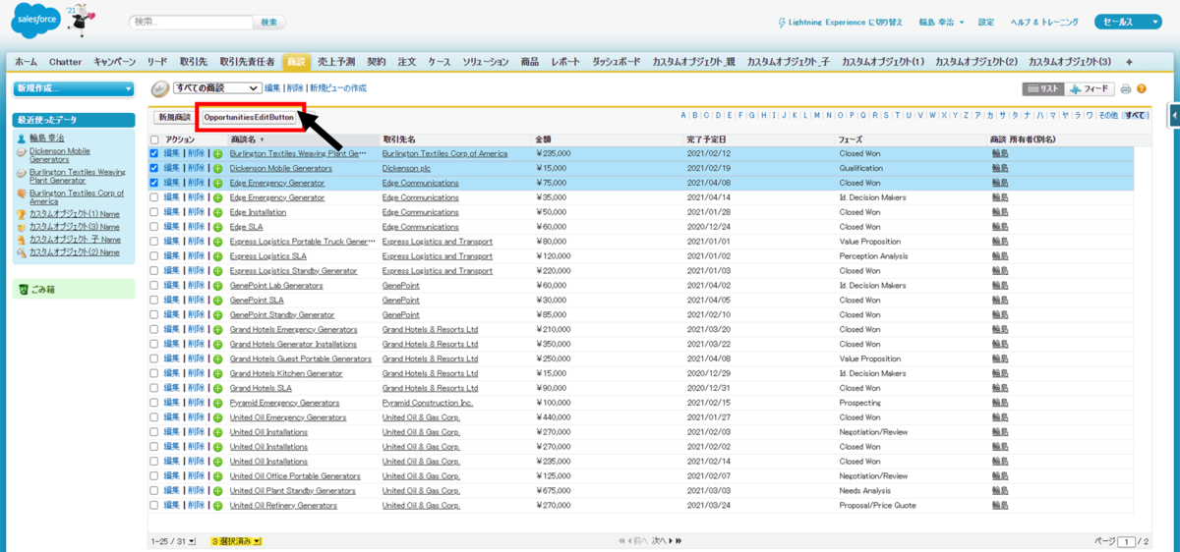
Task: Open the GenePoint Standby Generator opportunity
Action: tap(282, 315)
